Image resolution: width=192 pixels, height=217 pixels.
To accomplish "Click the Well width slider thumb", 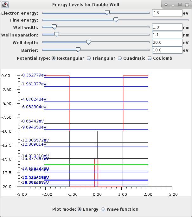I will click(x=54, y=27).
